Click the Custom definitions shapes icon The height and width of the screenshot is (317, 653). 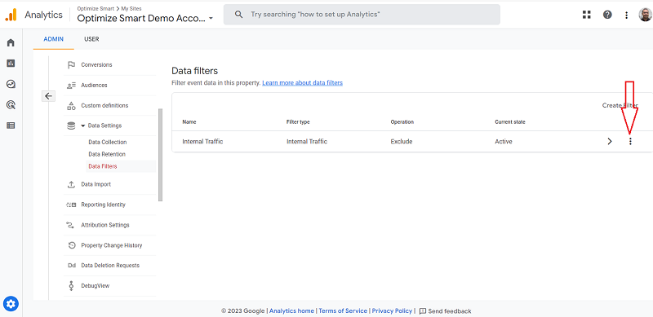[71, 106]
